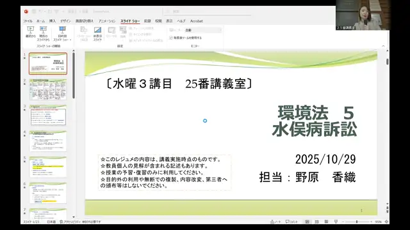Collapse the ribbon with the chevron
Viewport: 410px width, 230px height.
click(383, 46)
